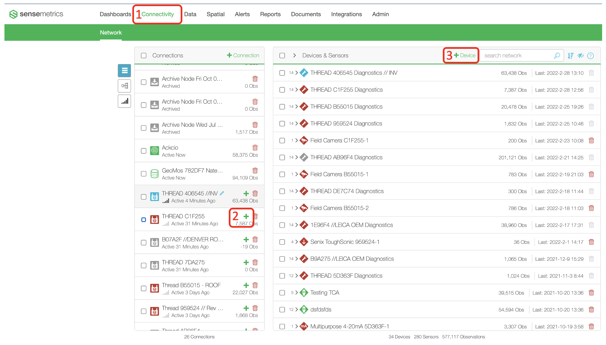Image resolution: width=606 pixels, height=345 pixels.
Task: Expand 1E96F4 //LEICA OEM Diagnostics
Action: [x=297, y=225]
